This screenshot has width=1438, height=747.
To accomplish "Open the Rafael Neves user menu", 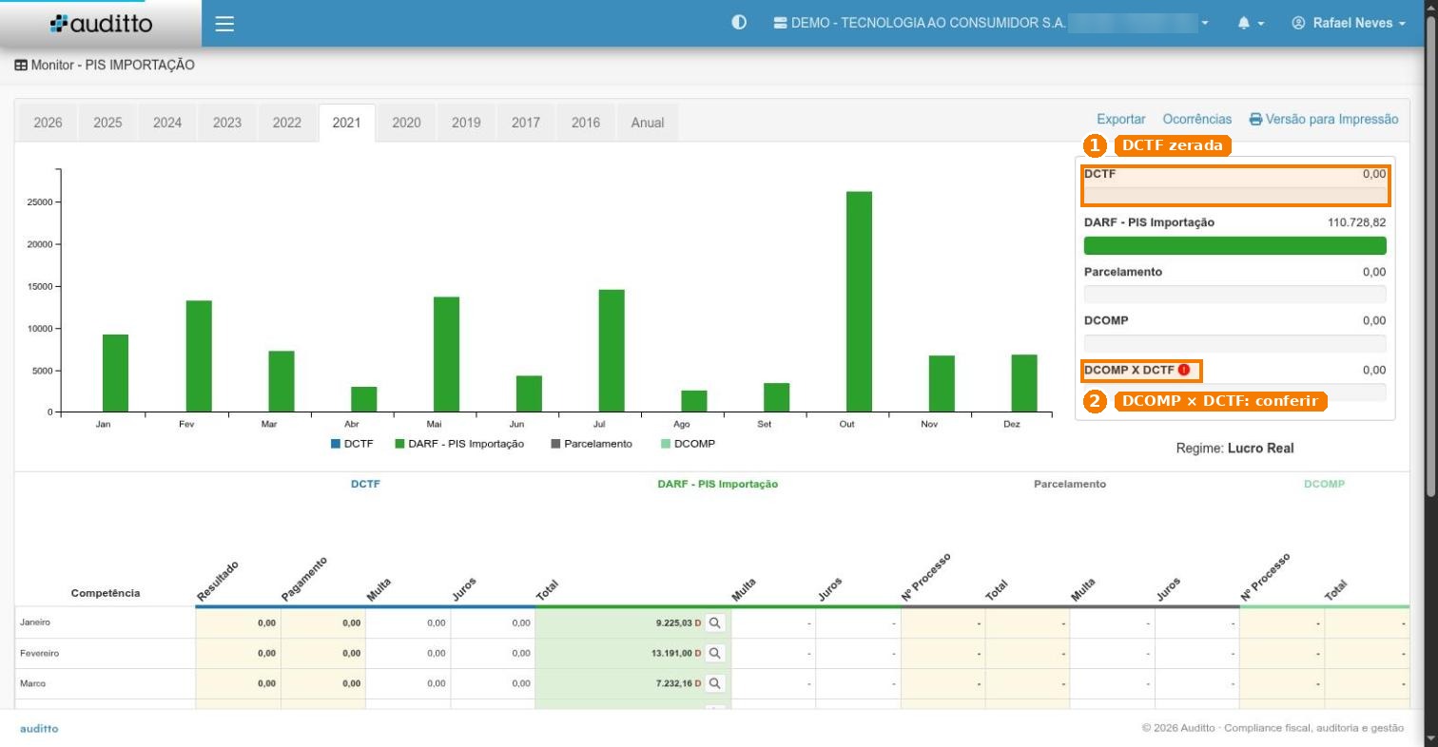I will (x=1349, y=23).
